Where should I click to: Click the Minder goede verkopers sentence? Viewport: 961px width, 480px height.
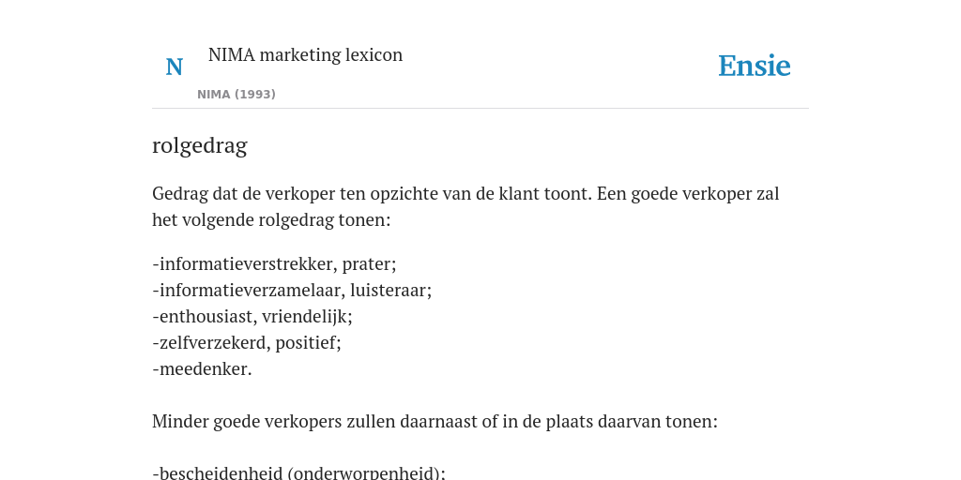click(x=435, y=422)
